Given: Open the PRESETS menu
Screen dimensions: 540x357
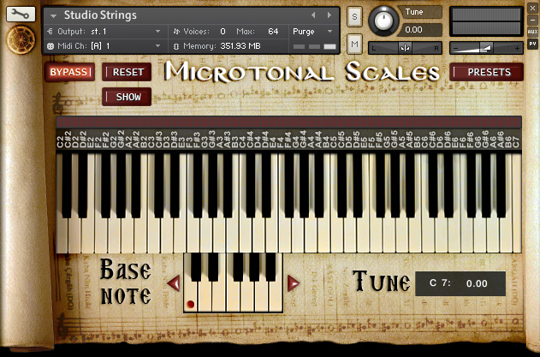Looking at the screenshot, I should click(x=487, y=72).
